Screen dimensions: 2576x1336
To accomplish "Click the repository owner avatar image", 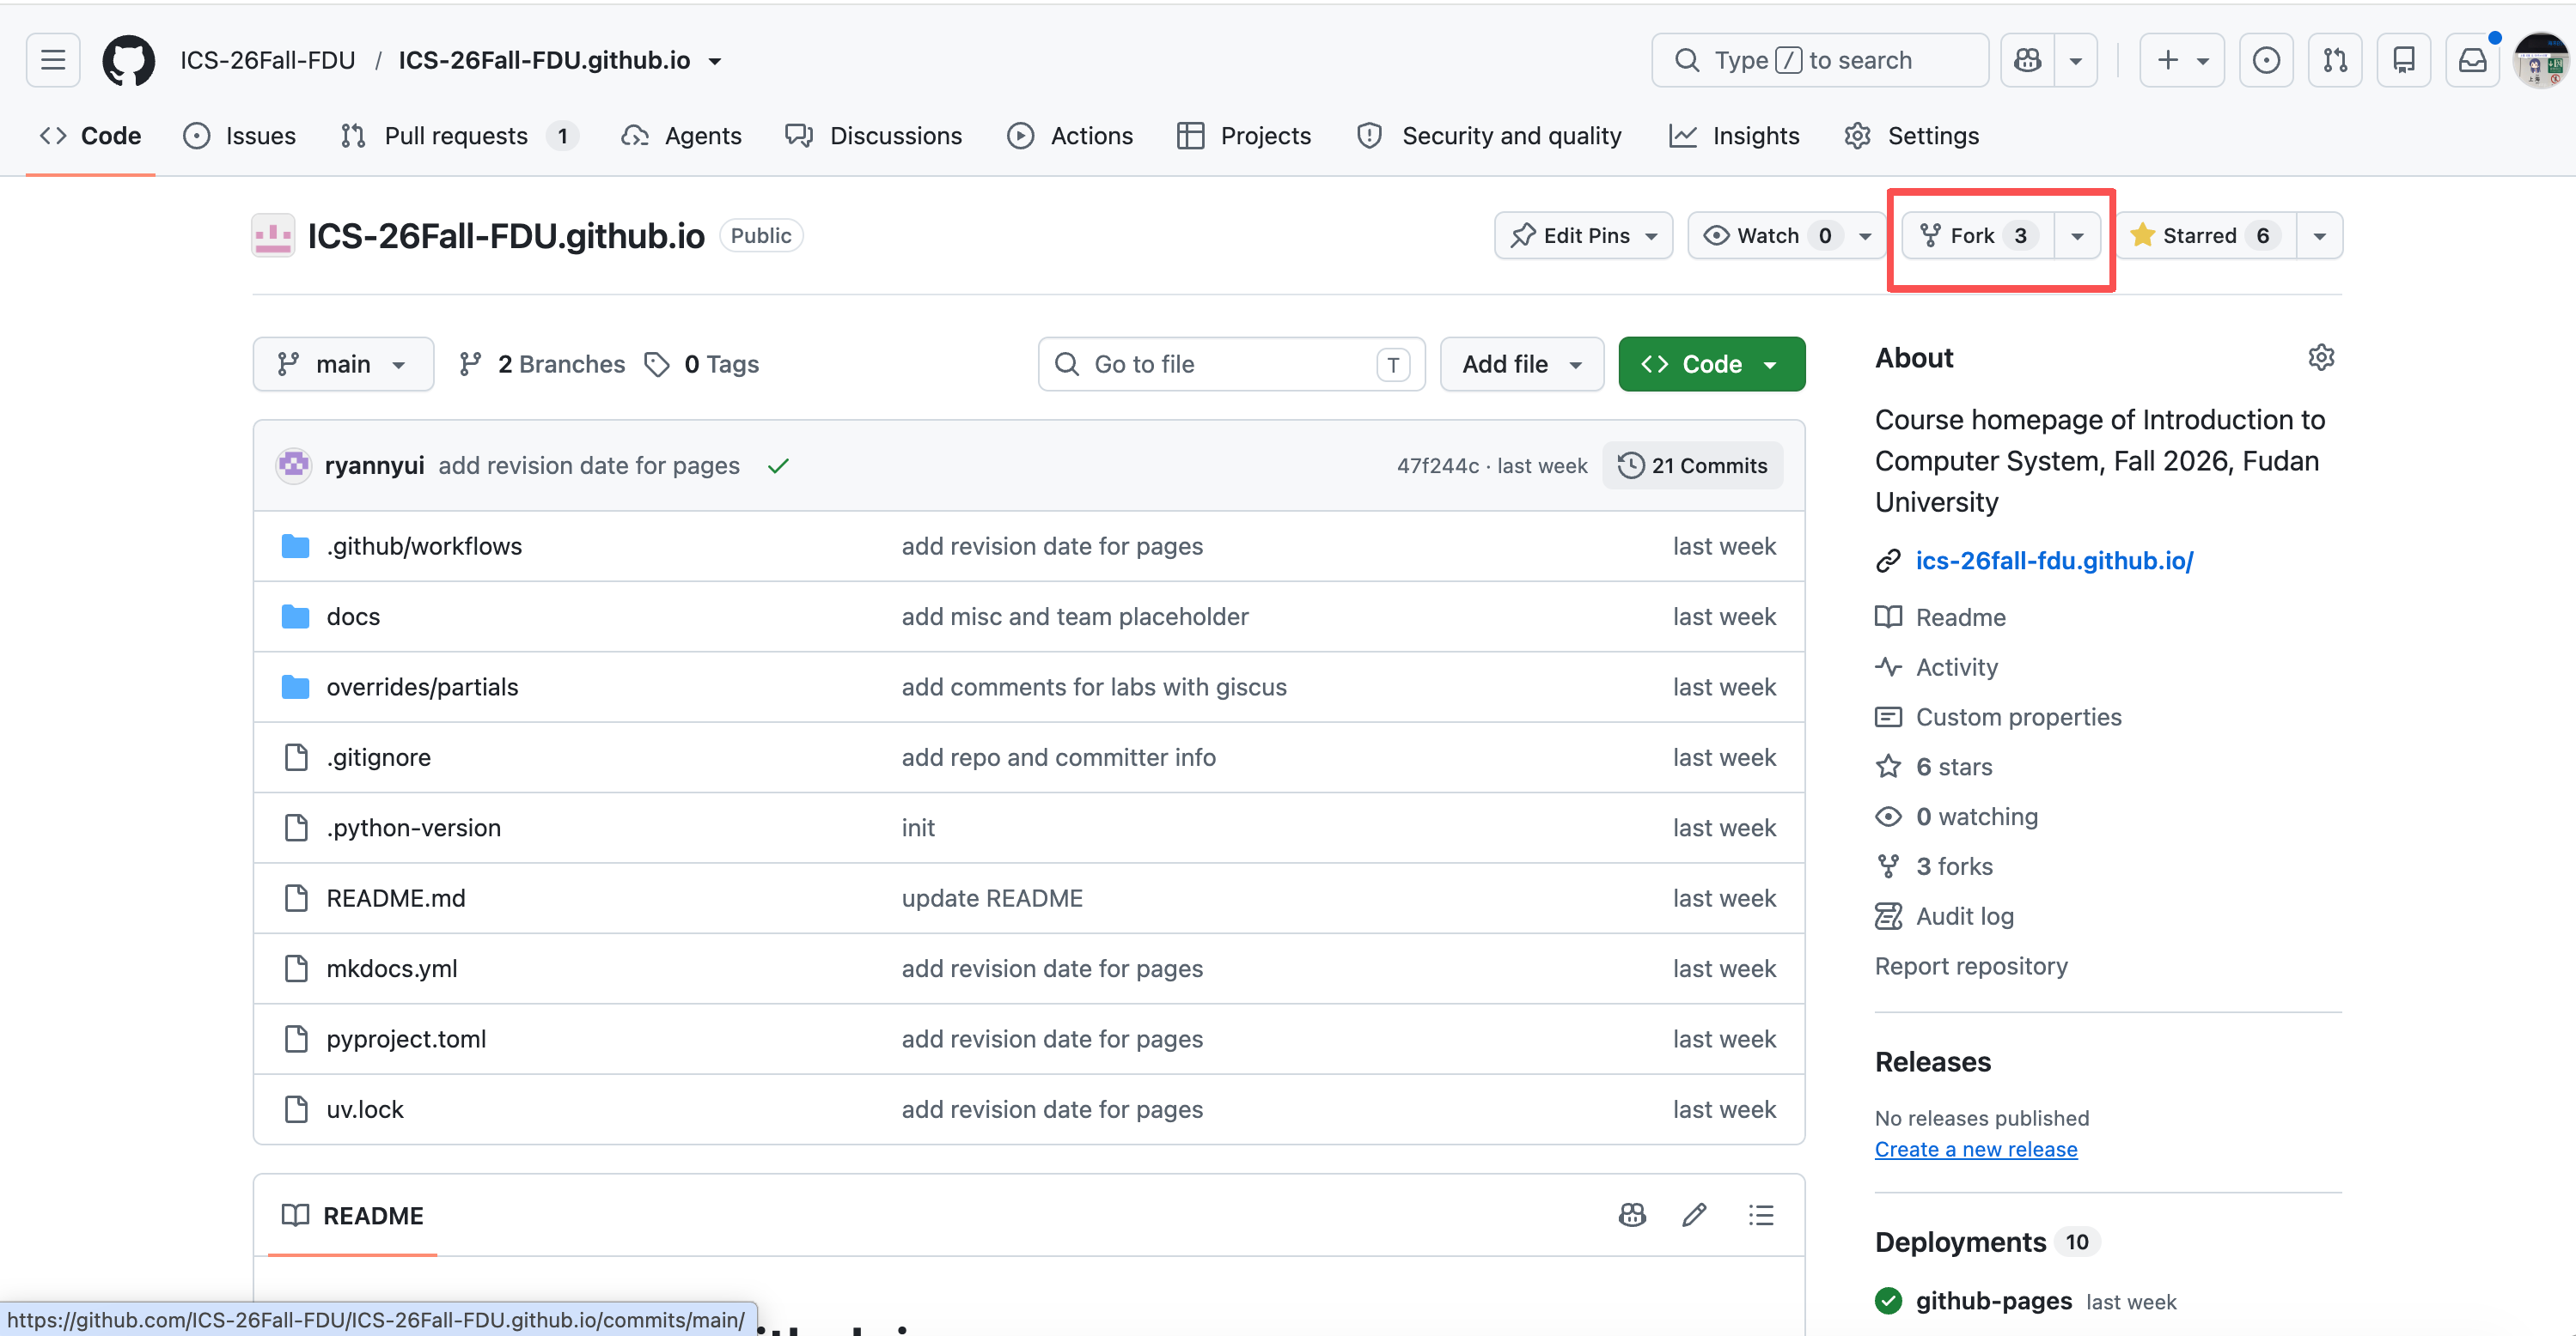I will tap(273, 236).
